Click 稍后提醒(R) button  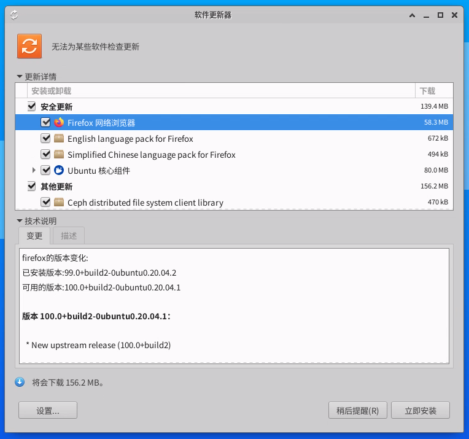click(x=358, y=410)
